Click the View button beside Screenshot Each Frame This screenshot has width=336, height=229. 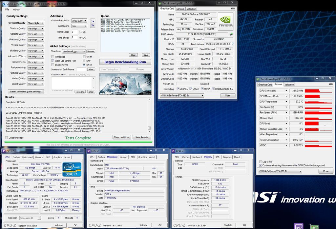coord(91,69)
